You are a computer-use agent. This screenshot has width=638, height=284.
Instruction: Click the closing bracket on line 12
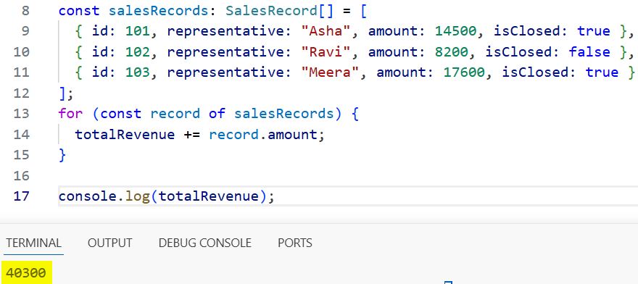[62, 93]
